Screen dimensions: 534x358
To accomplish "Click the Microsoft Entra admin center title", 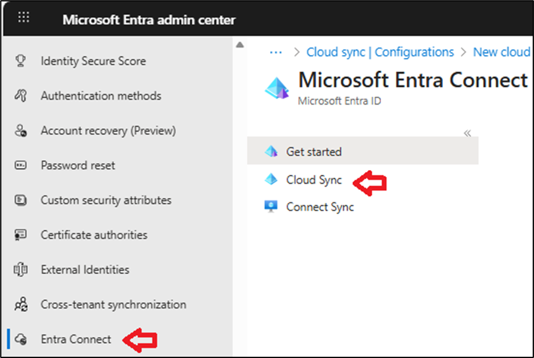I will pos(149,20).
